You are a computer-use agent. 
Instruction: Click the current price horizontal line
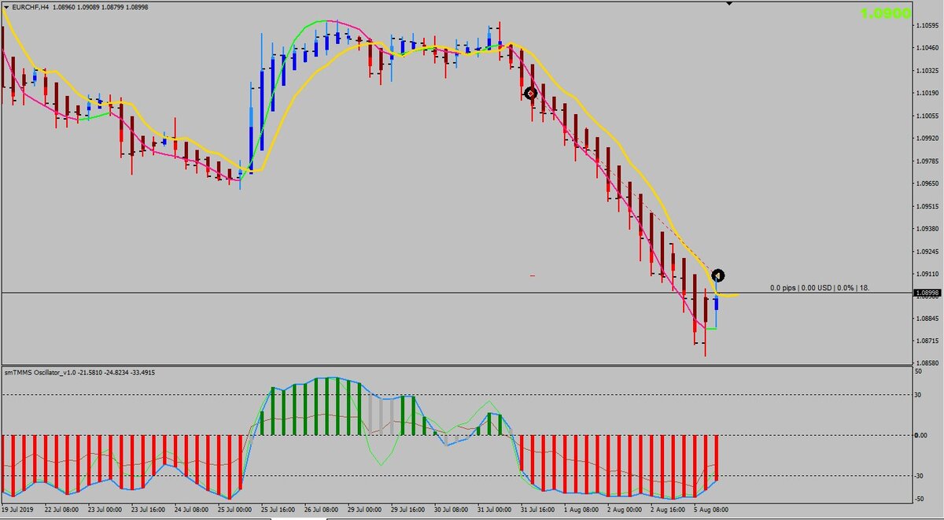[456, 293]
